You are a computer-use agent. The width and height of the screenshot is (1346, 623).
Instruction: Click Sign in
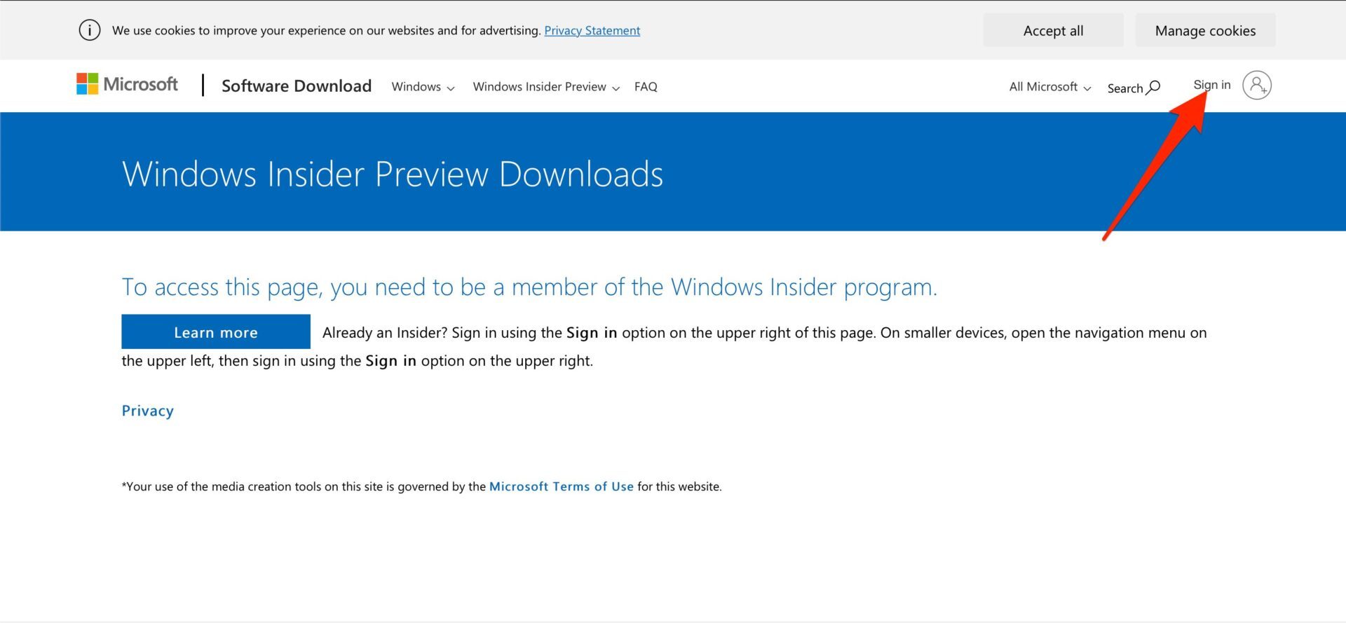tap(1211, 85)
